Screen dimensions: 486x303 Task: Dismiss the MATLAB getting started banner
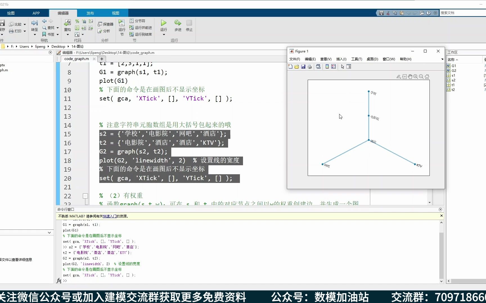click(x=441, y=216)
